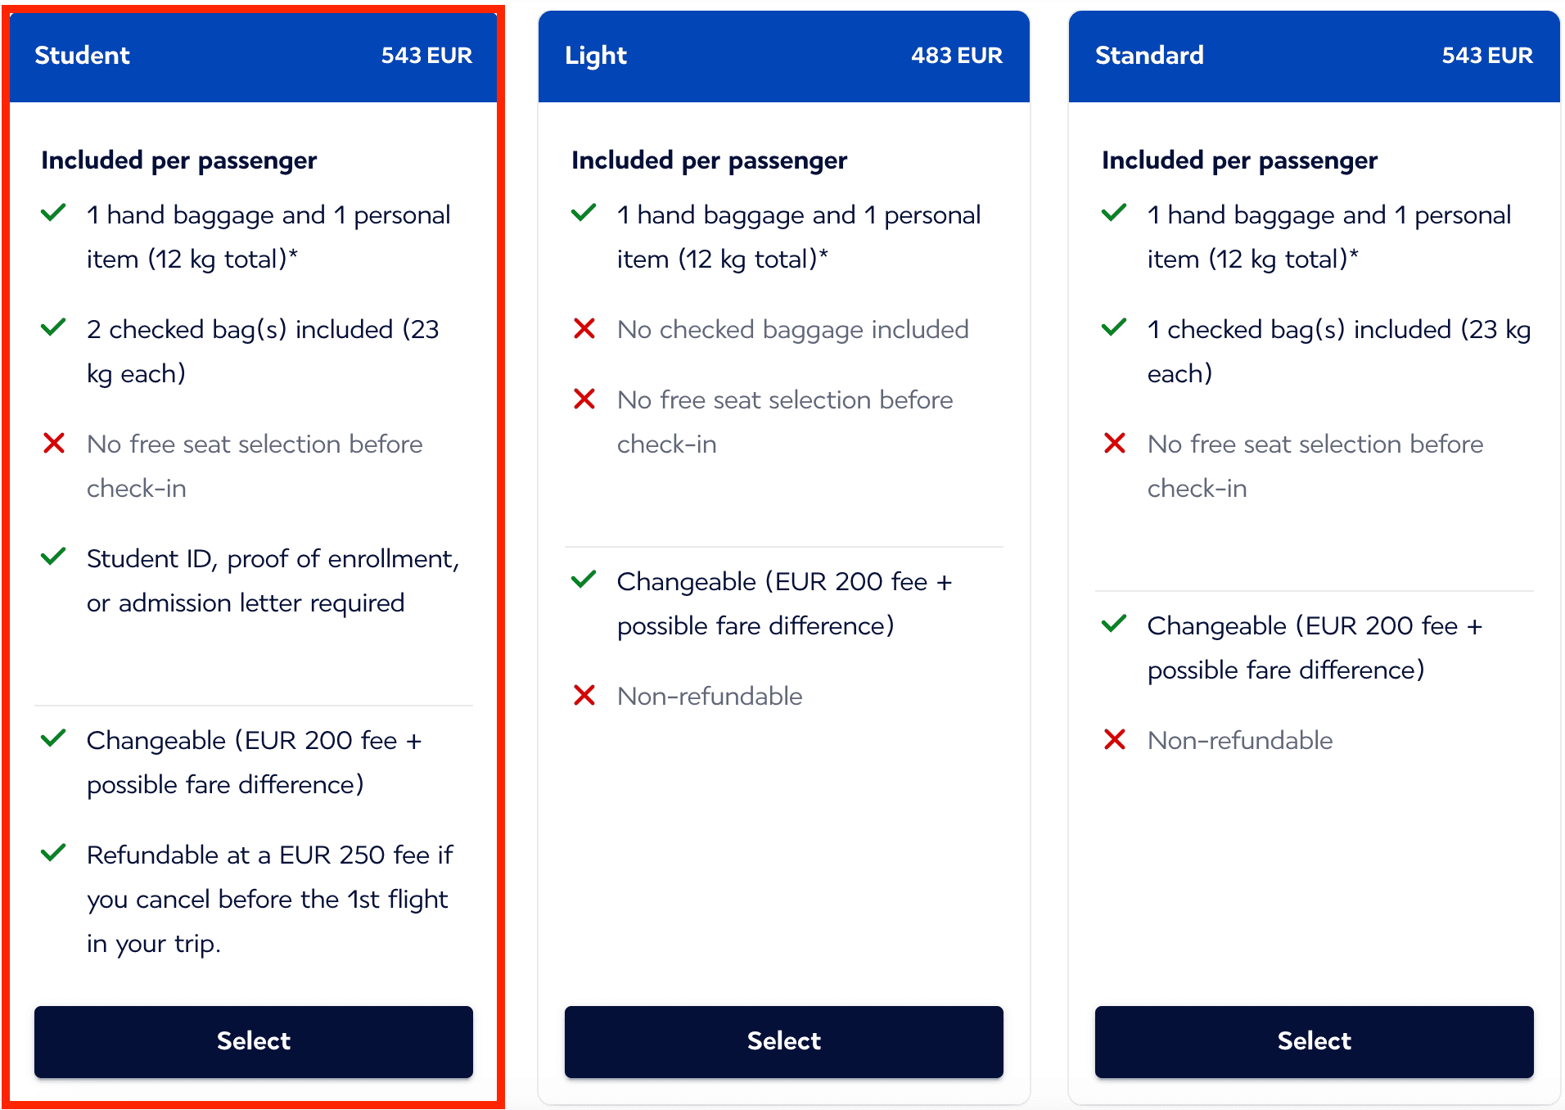Click Standard's red X for Non-refundable
The height and width of the screenshot is (1110, 1565).
1115,740
